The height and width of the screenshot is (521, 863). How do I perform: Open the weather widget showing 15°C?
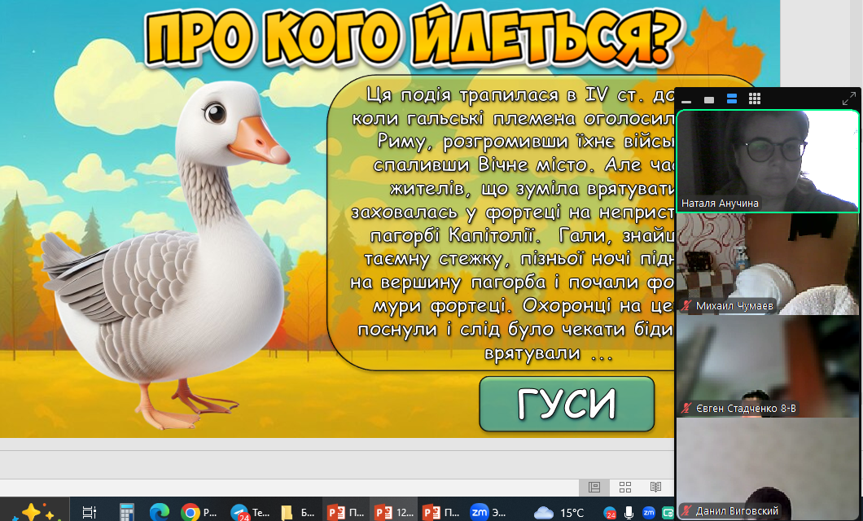[x=559, y=512]
